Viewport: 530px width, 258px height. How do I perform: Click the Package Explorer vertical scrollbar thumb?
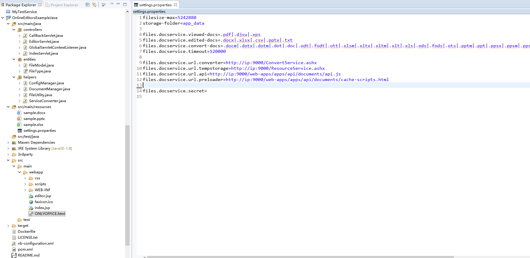(127, 185)
